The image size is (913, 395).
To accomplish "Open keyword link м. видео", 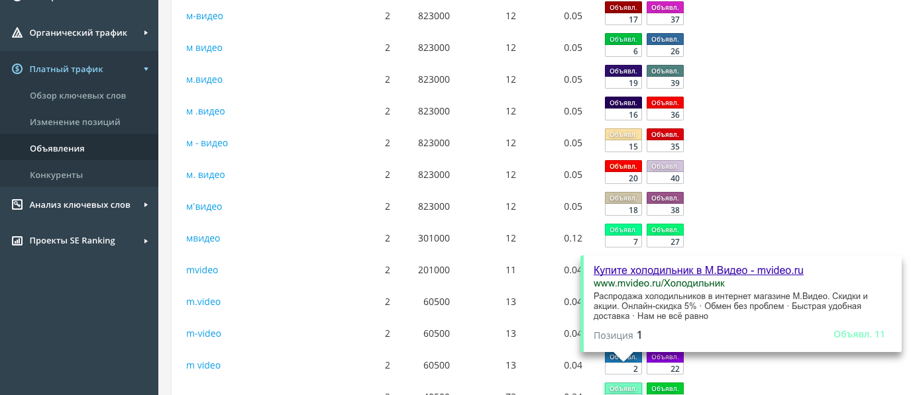I will (205, 175).
